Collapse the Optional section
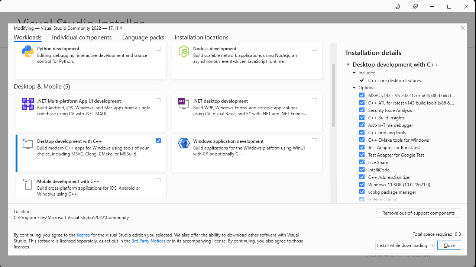Viewport: 476px width, 267px height. tap(354, 88)
